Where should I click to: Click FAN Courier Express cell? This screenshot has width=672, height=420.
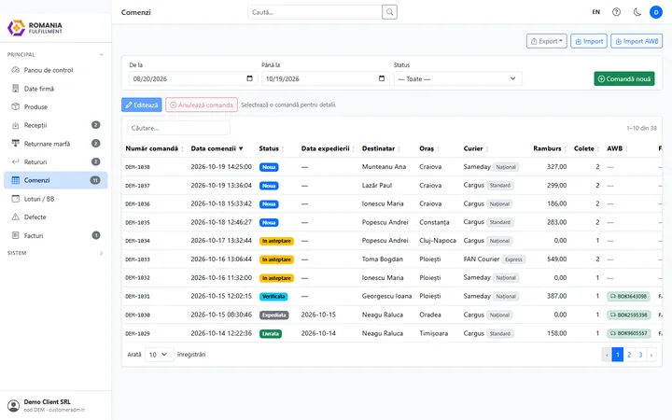(x=494, y=259)
